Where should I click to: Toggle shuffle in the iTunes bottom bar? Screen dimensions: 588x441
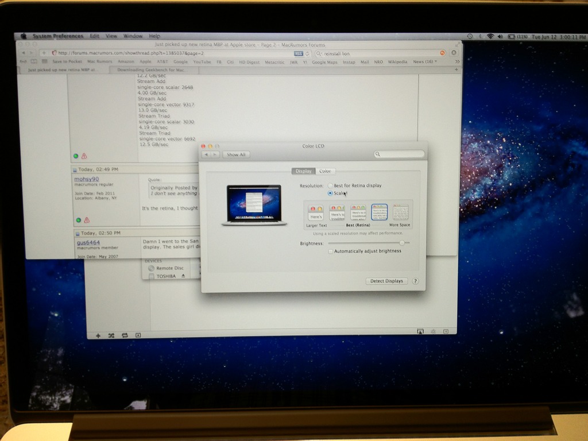coord(111,335)
